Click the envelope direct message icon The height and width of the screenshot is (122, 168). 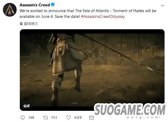(91, 118)
